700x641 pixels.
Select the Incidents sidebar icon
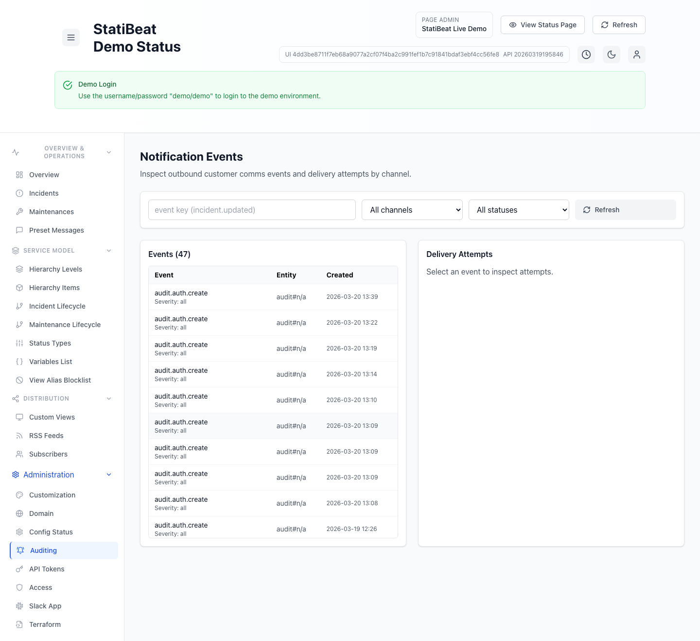click(19, 193)
